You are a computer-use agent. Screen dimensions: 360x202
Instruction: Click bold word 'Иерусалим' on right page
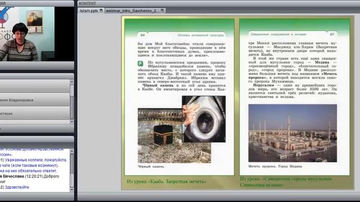coord(263,85)
